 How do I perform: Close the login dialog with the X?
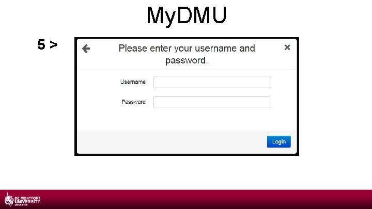pos(287,47)
